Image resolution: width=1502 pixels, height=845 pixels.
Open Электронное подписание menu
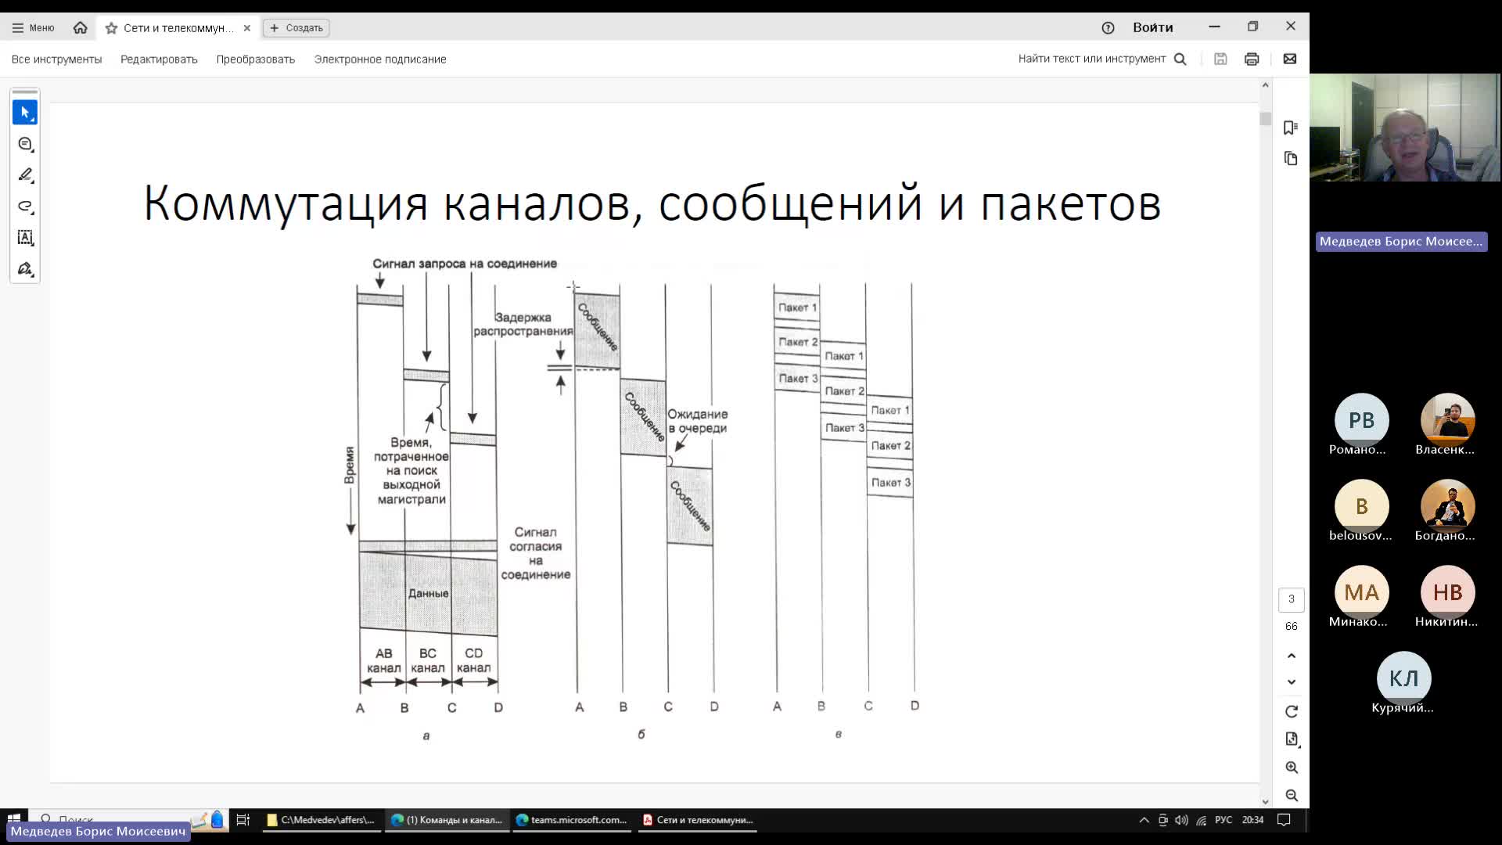pyautogui.click(x=380, y=59)
